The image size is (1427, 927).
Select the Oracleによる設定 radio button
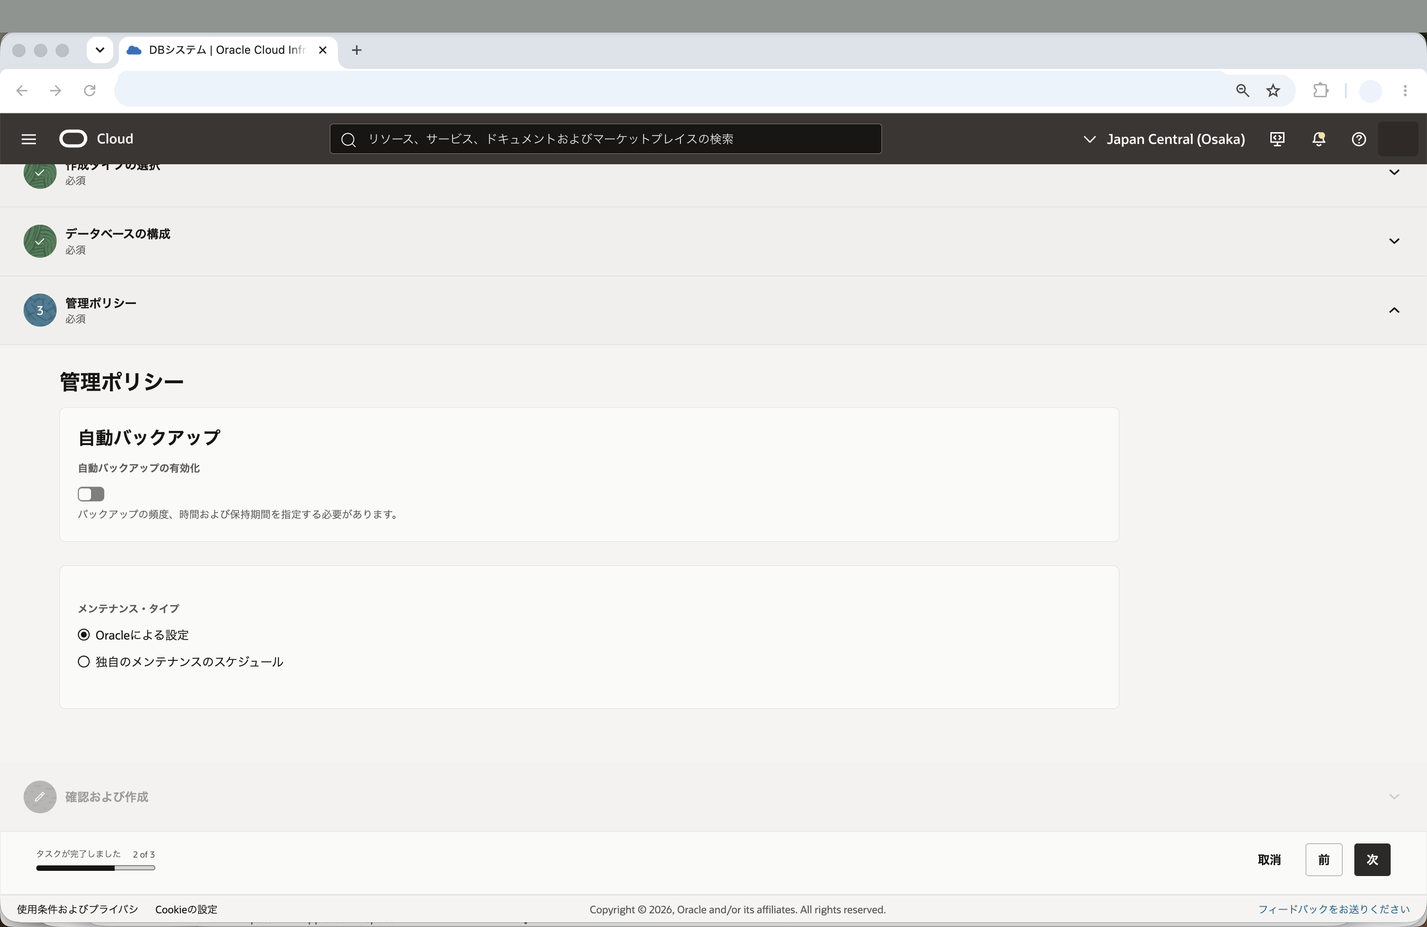tap(84, 634)
